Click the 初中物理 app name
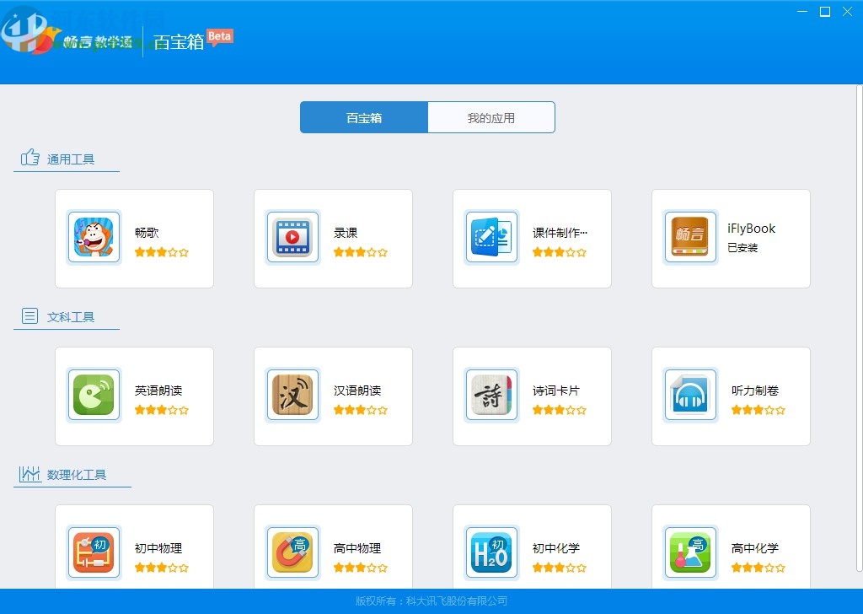Viewport: 863px width, 614px height. pyautogui.click(x=158, y=548)
